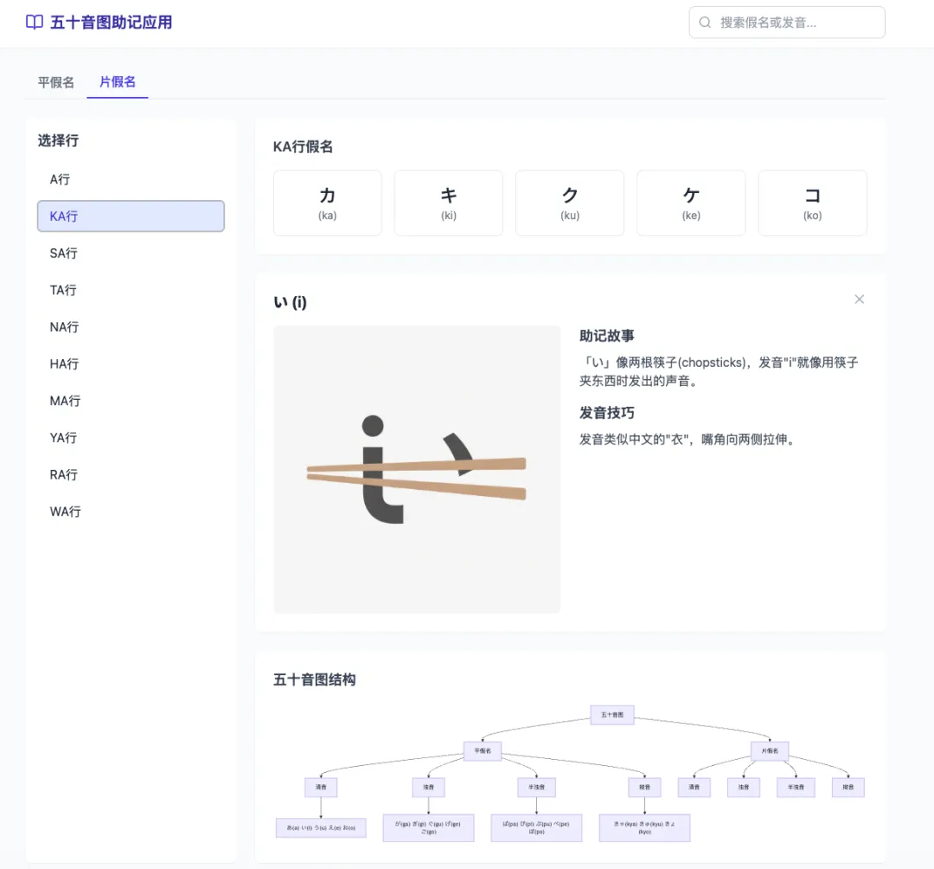Select the ケ (ke) katakana card
The image size is (934, 869).
click(690, 203)
